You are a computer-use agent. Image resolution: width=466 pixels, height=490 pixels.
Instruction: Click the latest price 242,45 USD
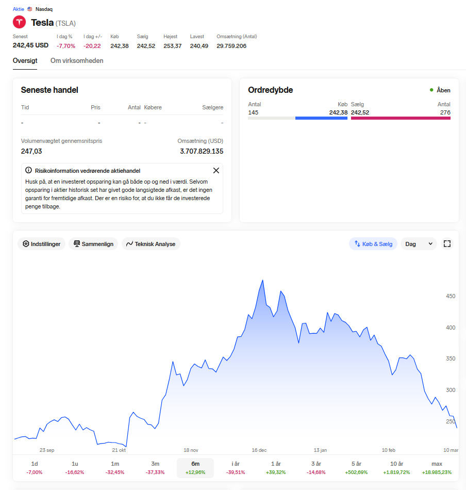point(30,45)
